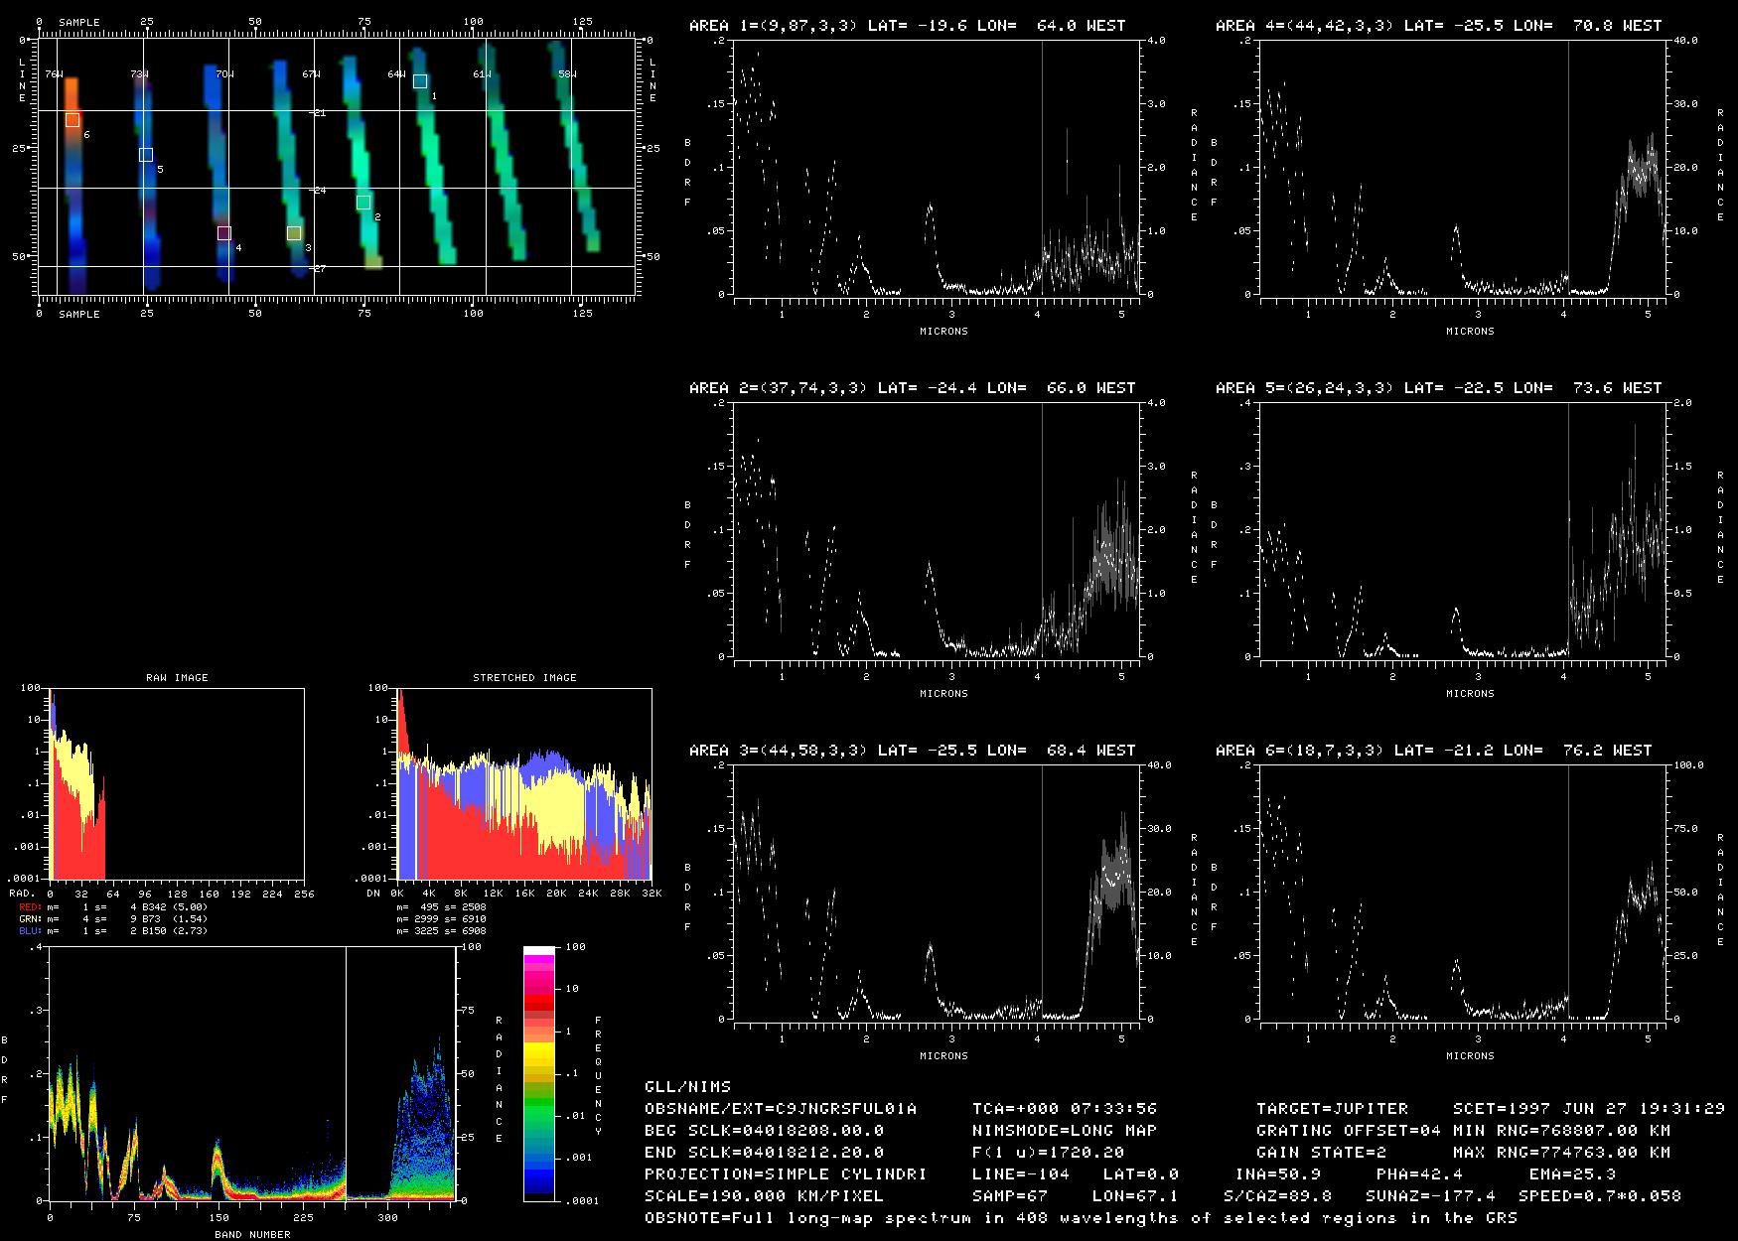Screen dimensions: 1738x1241
Task: Click the '61W' longitude label on the map
Action: [x=482, y=74]
